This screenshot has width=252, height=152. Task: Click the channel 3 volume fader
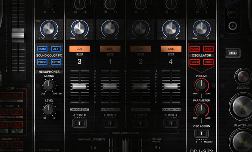80,86
